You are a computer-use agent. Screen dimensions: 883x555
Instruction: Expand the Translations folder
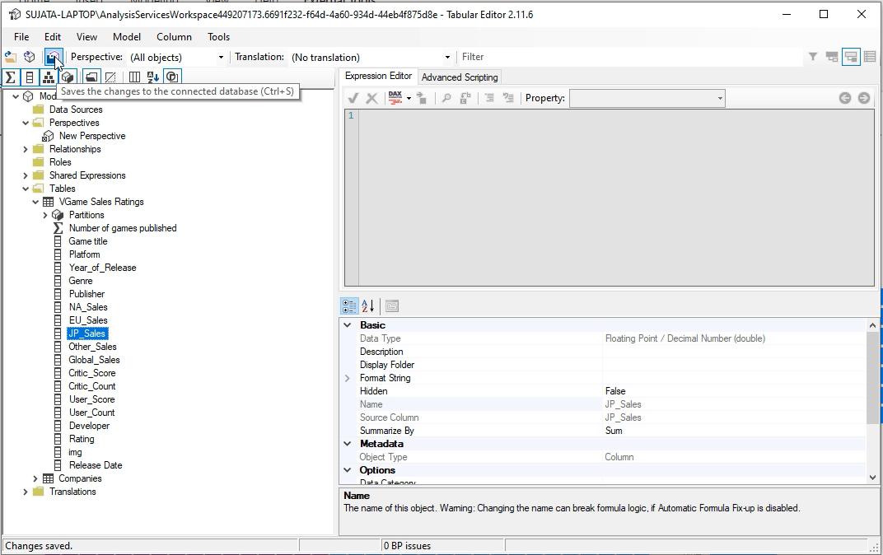[x=26, y=492]
